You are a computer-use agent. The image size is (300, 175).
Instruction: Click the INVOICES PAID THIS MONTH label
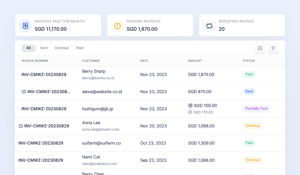pos(59,21)
